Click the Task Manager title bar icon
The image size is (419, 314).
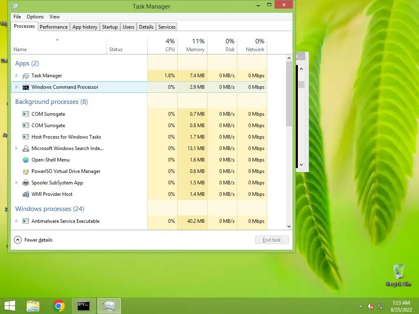(15, 6)
